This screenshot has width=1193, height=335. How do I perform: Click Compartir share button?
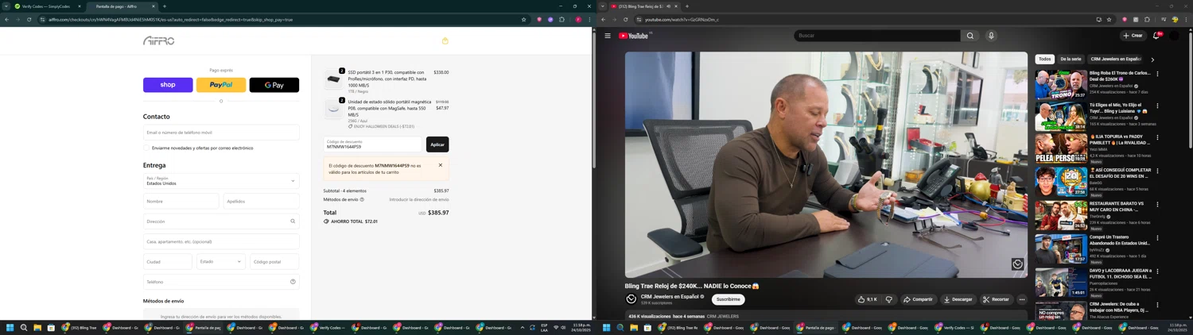click(x=918, y=299)
